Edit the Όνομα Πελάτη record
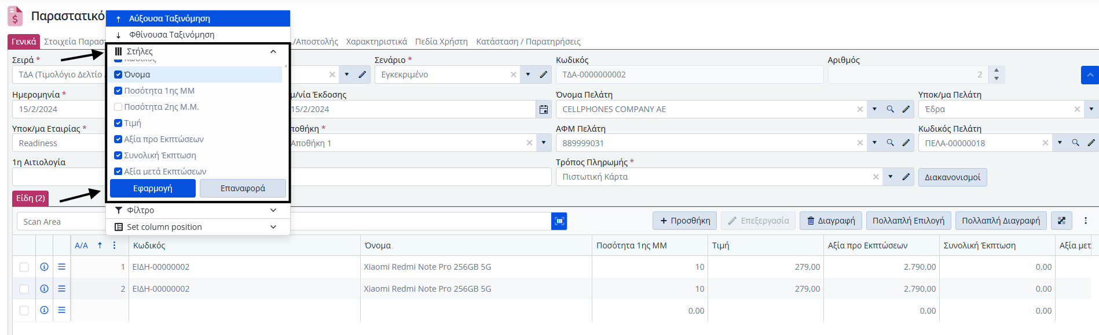Screen dimensions: 1099x335 (906, 109)
